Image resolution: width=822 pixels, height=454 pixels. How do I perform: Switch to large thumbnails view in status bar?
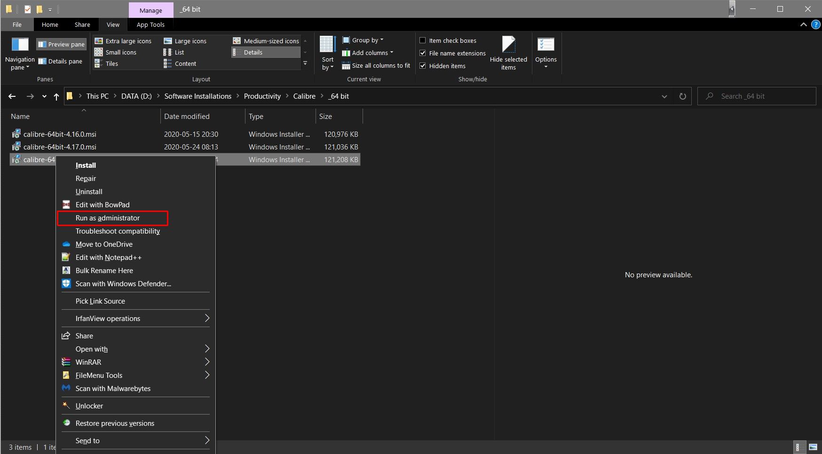pos(813,447)
